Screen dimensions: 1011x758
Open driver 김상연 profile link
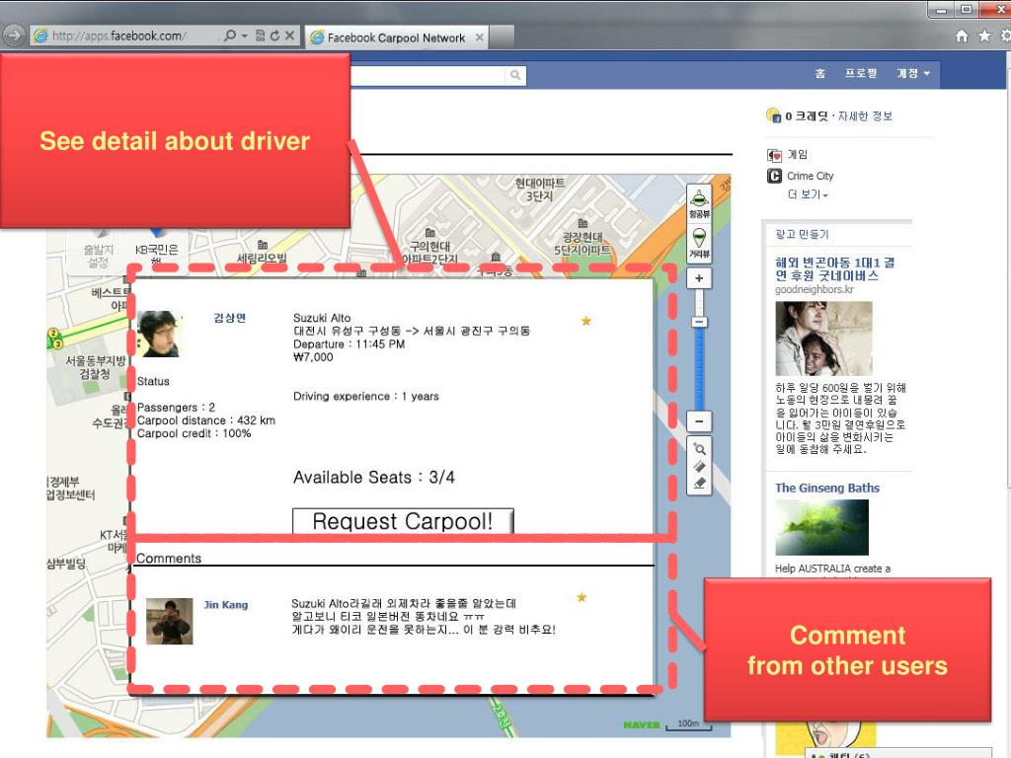[229, 318]
